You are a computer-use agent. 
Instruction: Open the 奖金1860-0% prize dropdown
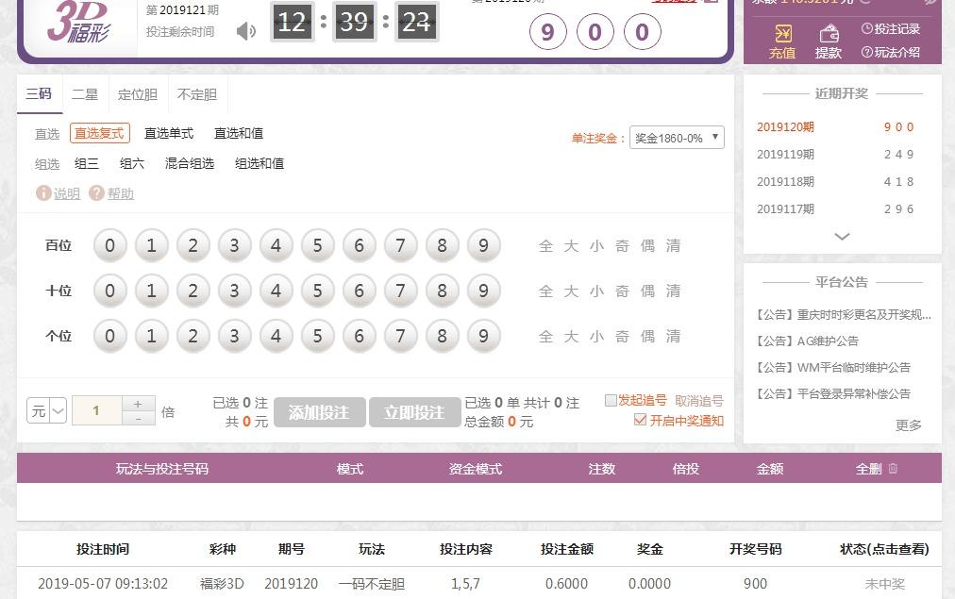[677, 138]
